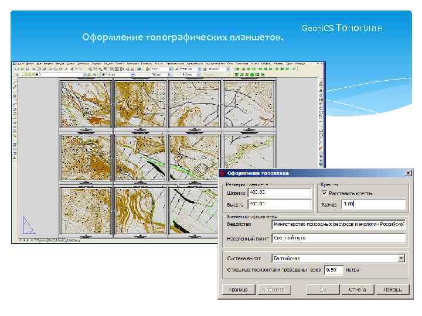Focus the Размер field under Кресты
422x316 pixels.
click(x=373, y=204)
